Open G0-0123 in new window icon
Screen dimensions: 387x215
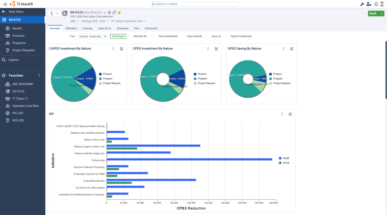[x=114, y=12]
